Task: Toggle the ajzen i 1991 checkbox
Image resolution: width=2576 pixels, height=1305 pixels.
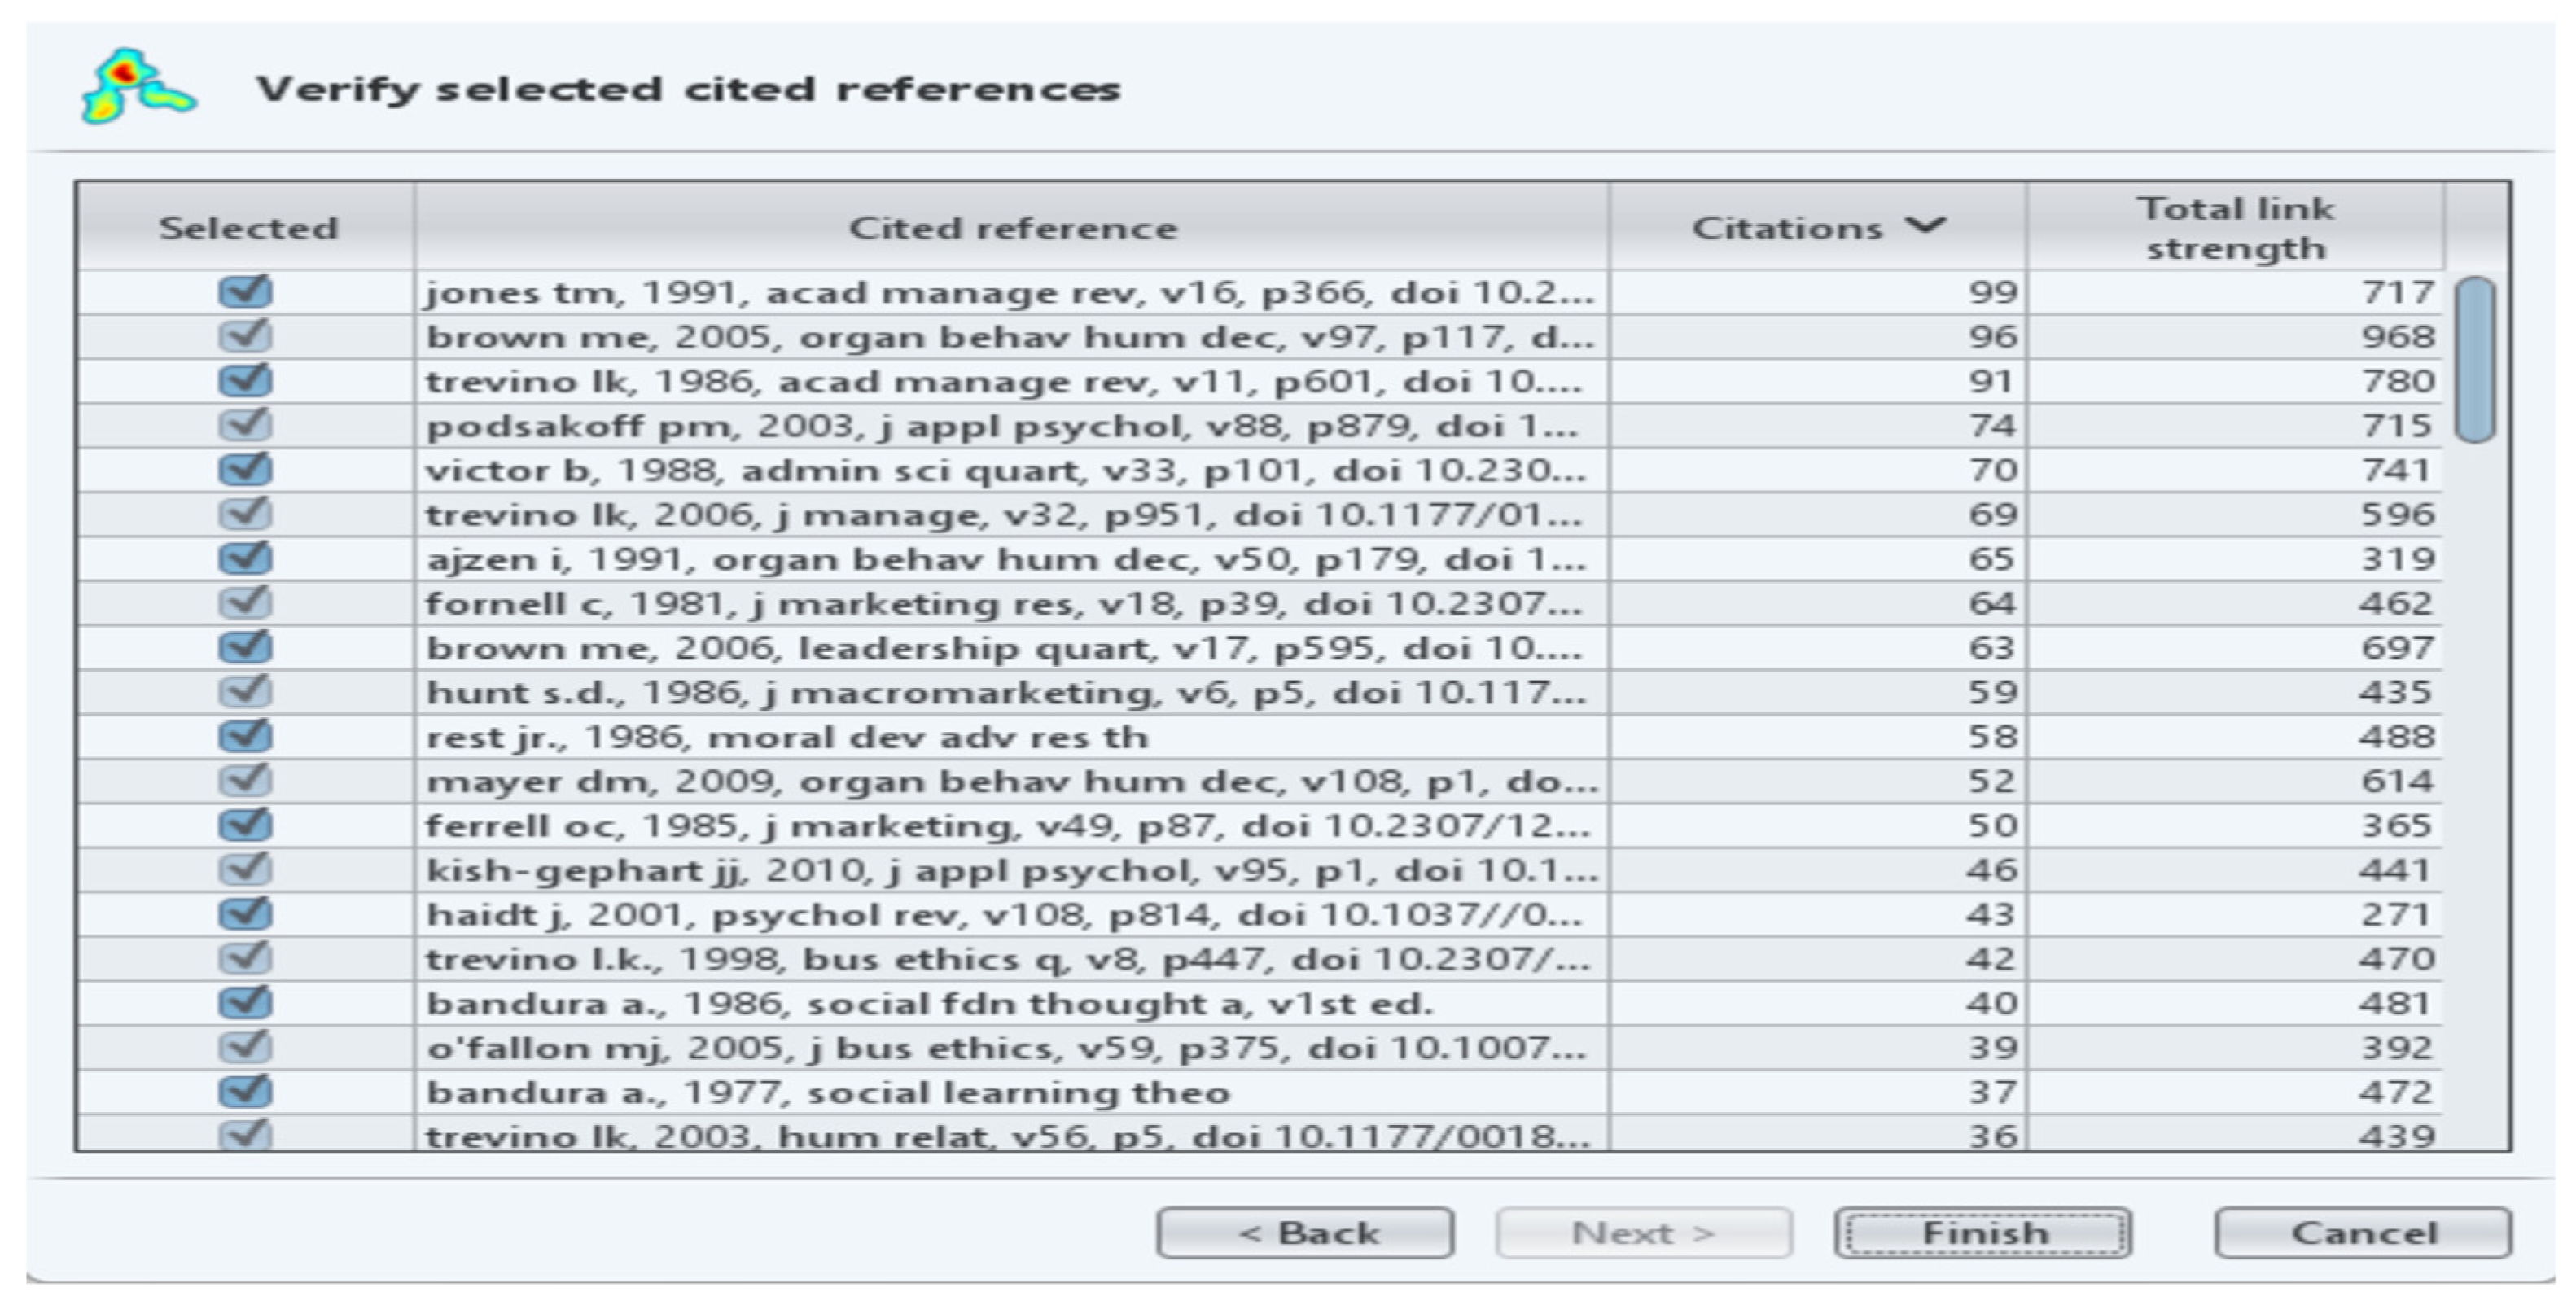Action: pyautogui.click(x=245, y=558)
